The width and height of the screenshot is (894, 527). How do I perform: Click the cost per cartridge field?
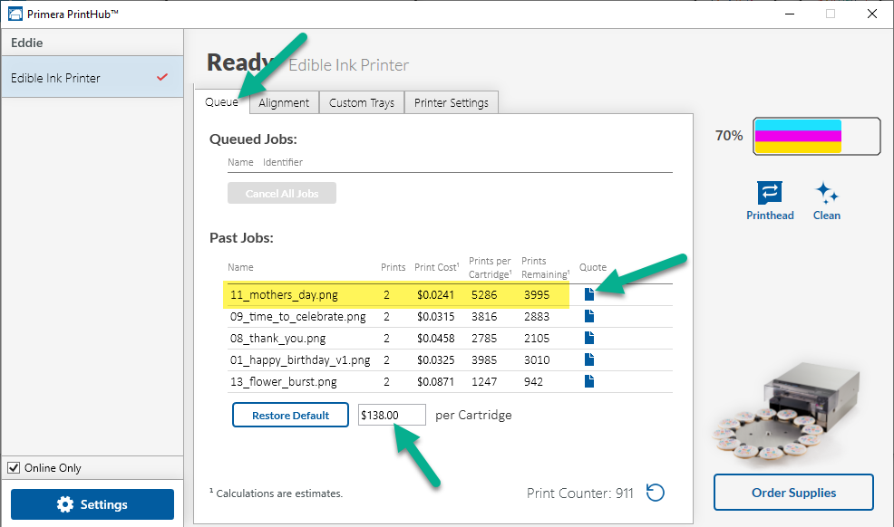[x=392, y=415]
